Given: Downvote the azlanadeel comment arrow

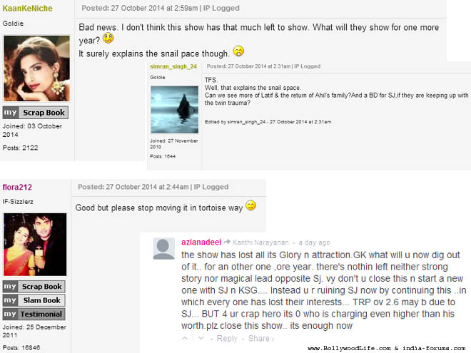Looking at the screenshot, I should [x=201, y=338].
